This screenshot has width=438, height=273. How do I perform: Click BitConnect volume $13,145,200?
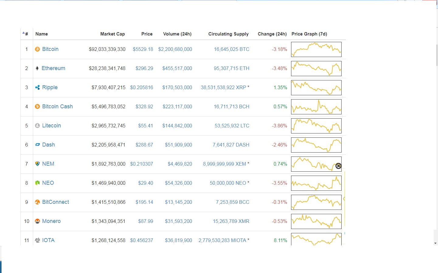pyautogui.click(x=179, y=202)
